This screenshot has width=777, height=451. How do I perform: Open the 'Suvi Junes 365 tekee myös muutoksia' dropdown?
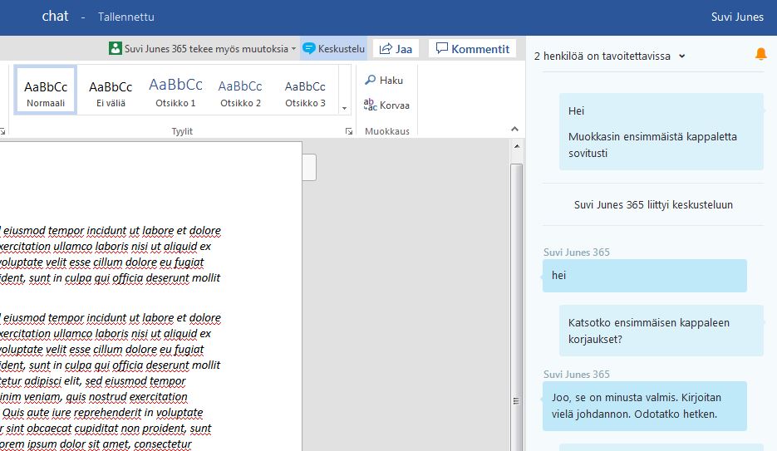pyautogui.click(x=293, y=50)
